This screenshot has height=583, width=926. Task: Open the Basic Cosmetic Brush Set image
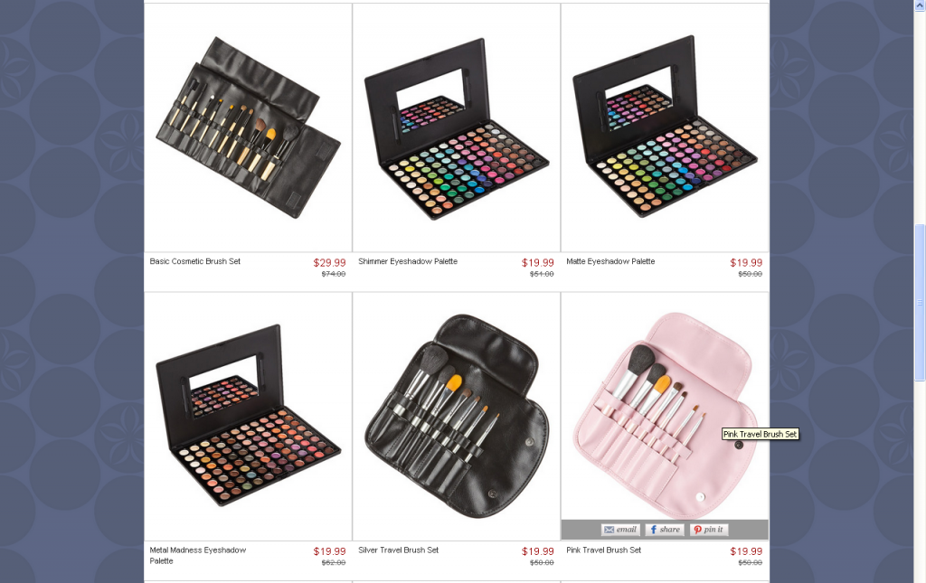tap(248, 127)
